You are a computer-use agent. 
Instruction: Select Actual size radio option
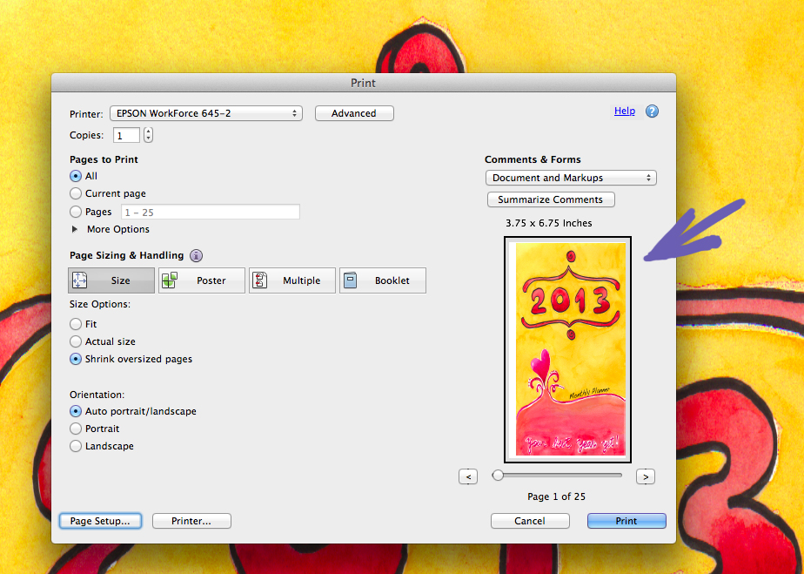76,341
